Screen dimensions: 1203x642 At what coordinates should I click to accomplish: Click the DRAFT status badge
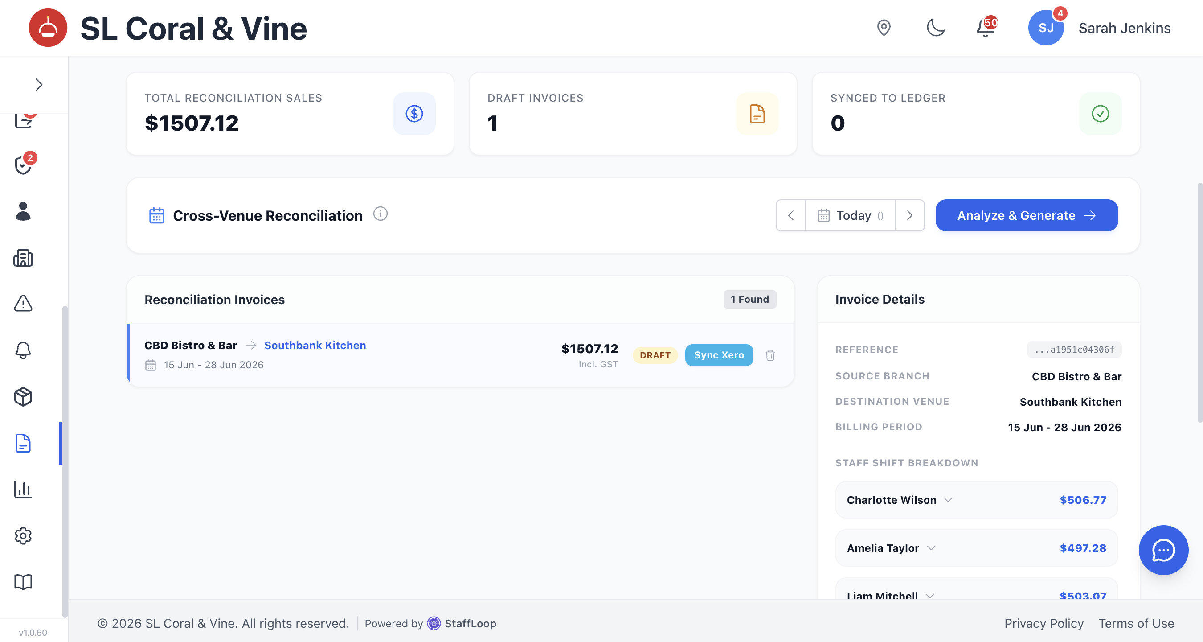click(655, 355)
